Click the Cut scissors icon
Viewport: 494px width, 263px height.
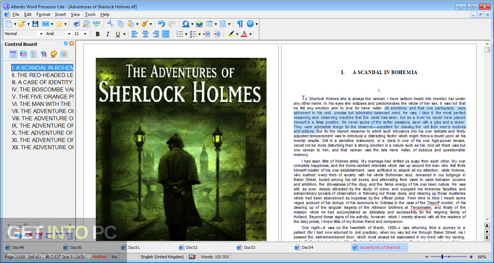pyautogui.click(x=111, y=24)
